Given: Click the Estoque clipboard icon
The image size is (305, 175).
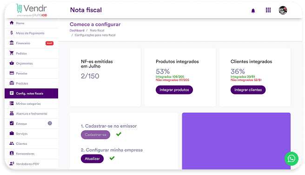Looking at the screenshot, I should pyautogui.click(x=12, y=123).
